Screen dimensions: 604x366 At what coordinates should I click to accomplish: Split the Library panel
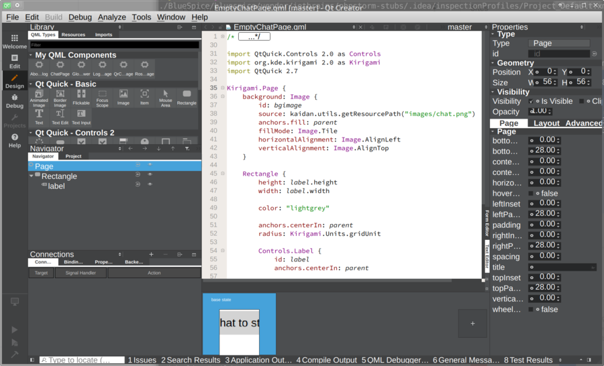(x=179, y=27)
